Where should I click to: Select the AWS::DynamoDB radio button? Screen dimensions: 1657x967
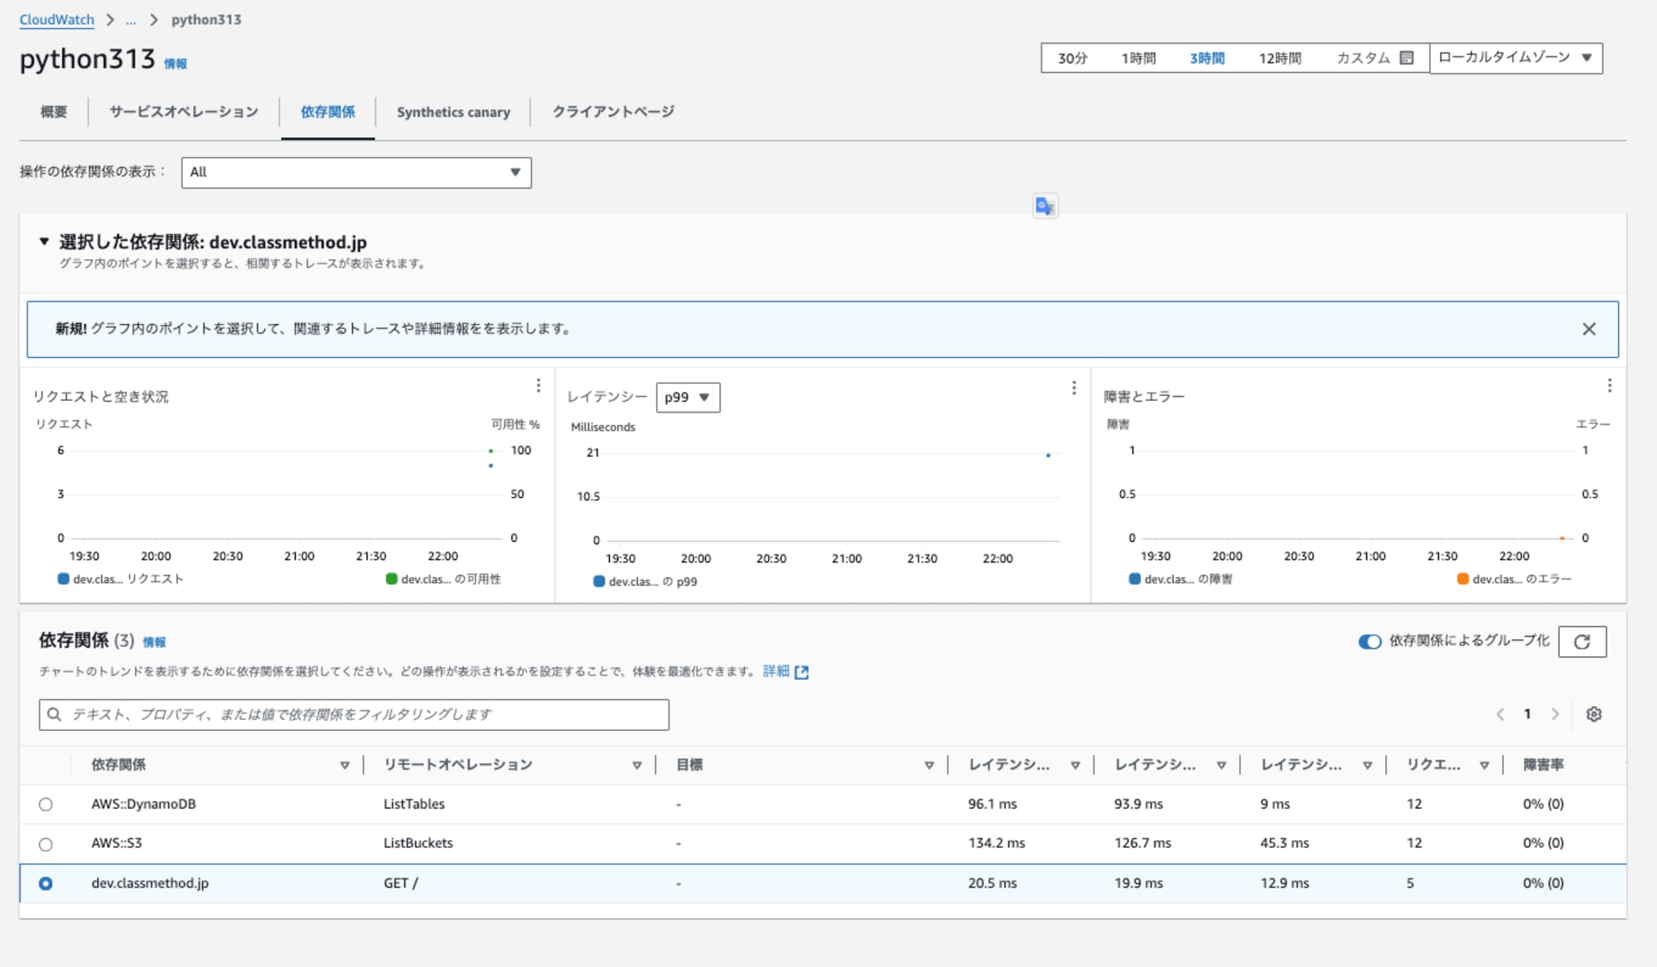point(46,805)
